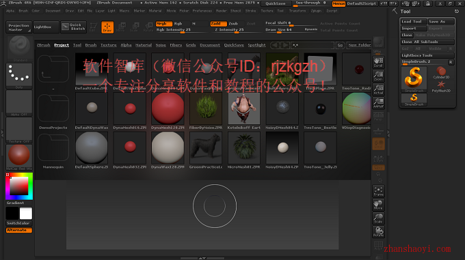Click the New Folder button
The height and width of the screenshot is (260, 465).
click(x=359, y=45)
